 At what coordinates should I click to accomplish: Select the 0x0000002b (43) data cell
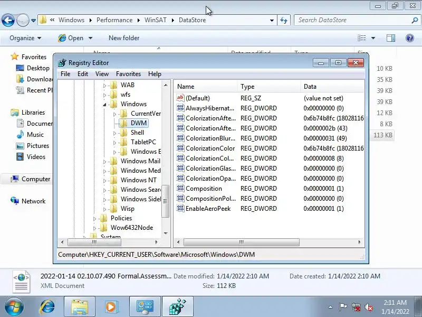325,128
